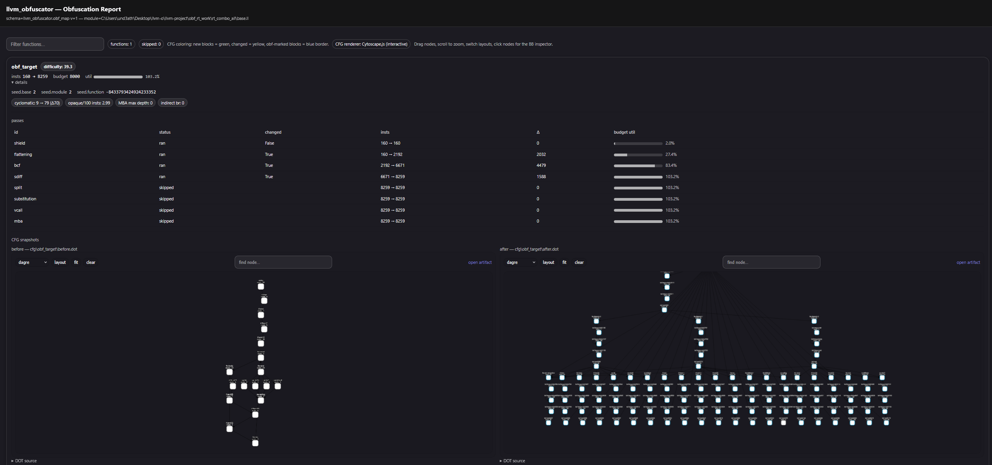The width and height of the screenshot is (992, 465).
Task: Click the indirect br: 0 chip
Action: pos(172,103)
